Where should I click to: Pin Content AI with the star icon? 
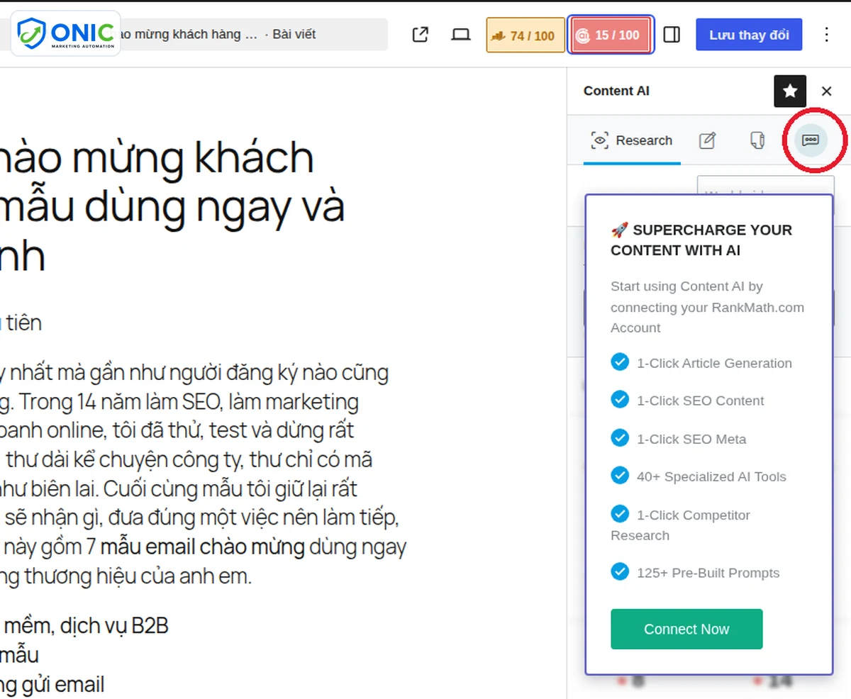pos(790,91)
